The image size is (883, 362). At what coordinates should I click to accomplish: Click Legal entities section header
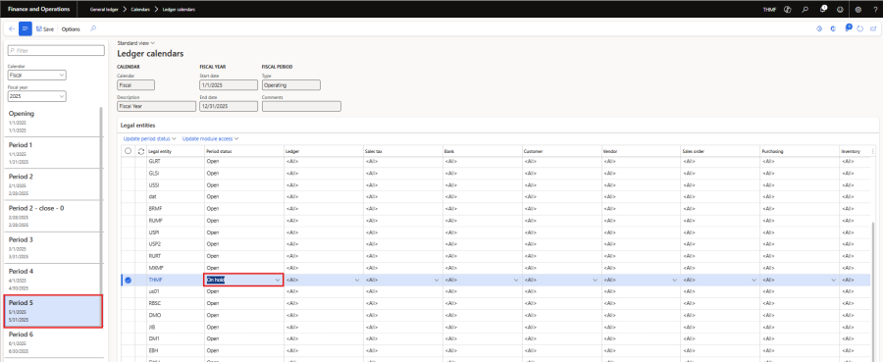point(138,125)
